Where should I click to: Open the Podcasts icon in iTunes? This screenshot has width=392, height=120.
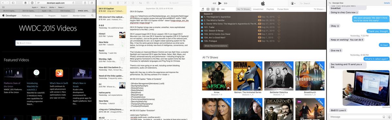(x=218, y=9)
